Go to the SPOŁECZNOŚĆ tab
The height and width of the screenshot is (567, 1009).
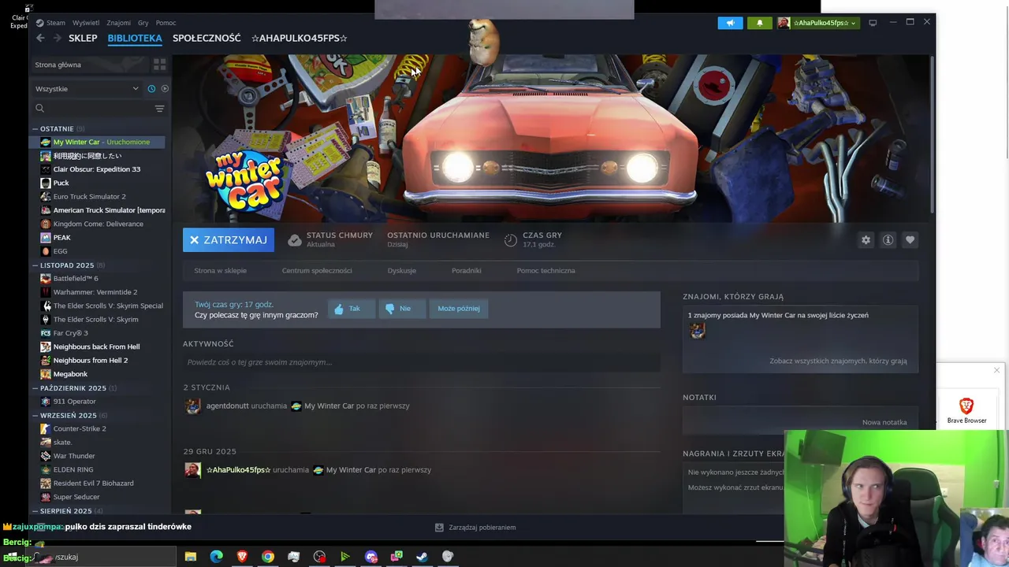(x=207, y=38)
